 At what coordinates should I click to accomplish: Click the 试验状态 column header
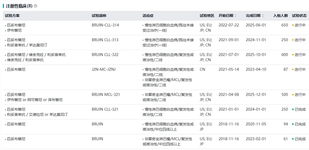point(299,16)
